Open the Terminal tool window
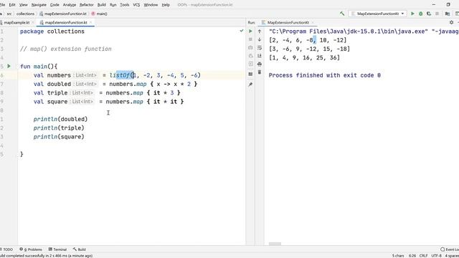Image resolution: width=459 pixels, height=258 pixels. click(x=57, y=249)
